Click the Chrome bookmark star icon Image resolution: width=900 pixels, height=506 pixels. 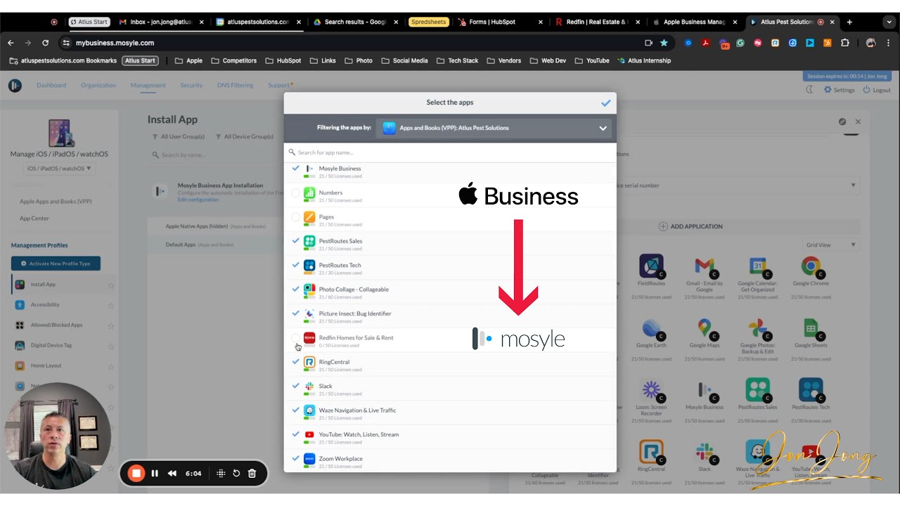pos(664,43)
